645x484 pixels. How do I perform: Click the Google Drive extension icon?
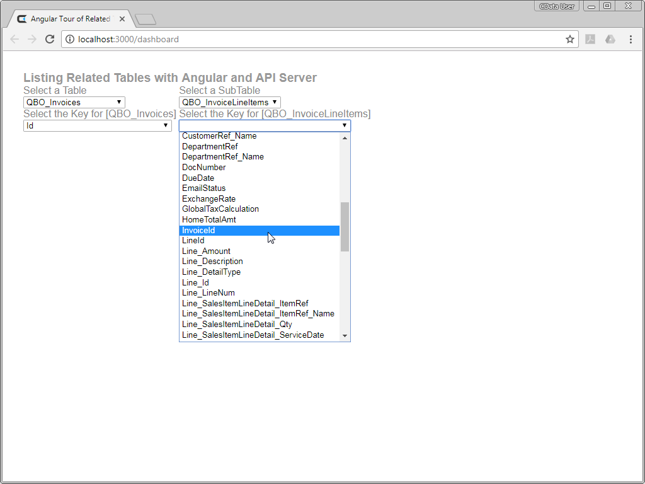tap(610, 39)
